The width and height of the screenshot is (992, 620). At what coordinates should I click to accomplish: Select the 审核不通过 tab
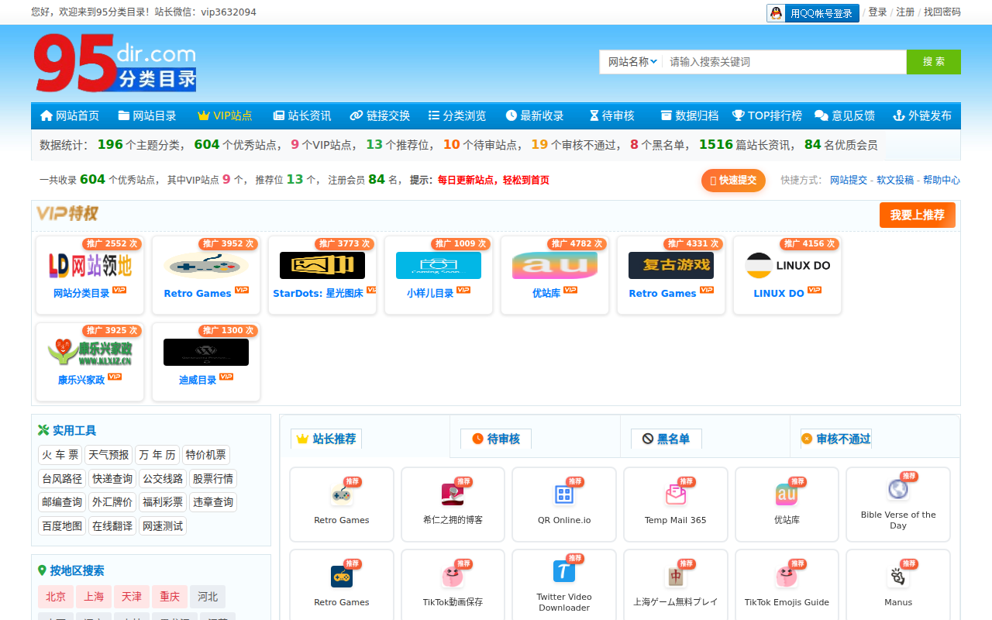click(x=835, y=439)
